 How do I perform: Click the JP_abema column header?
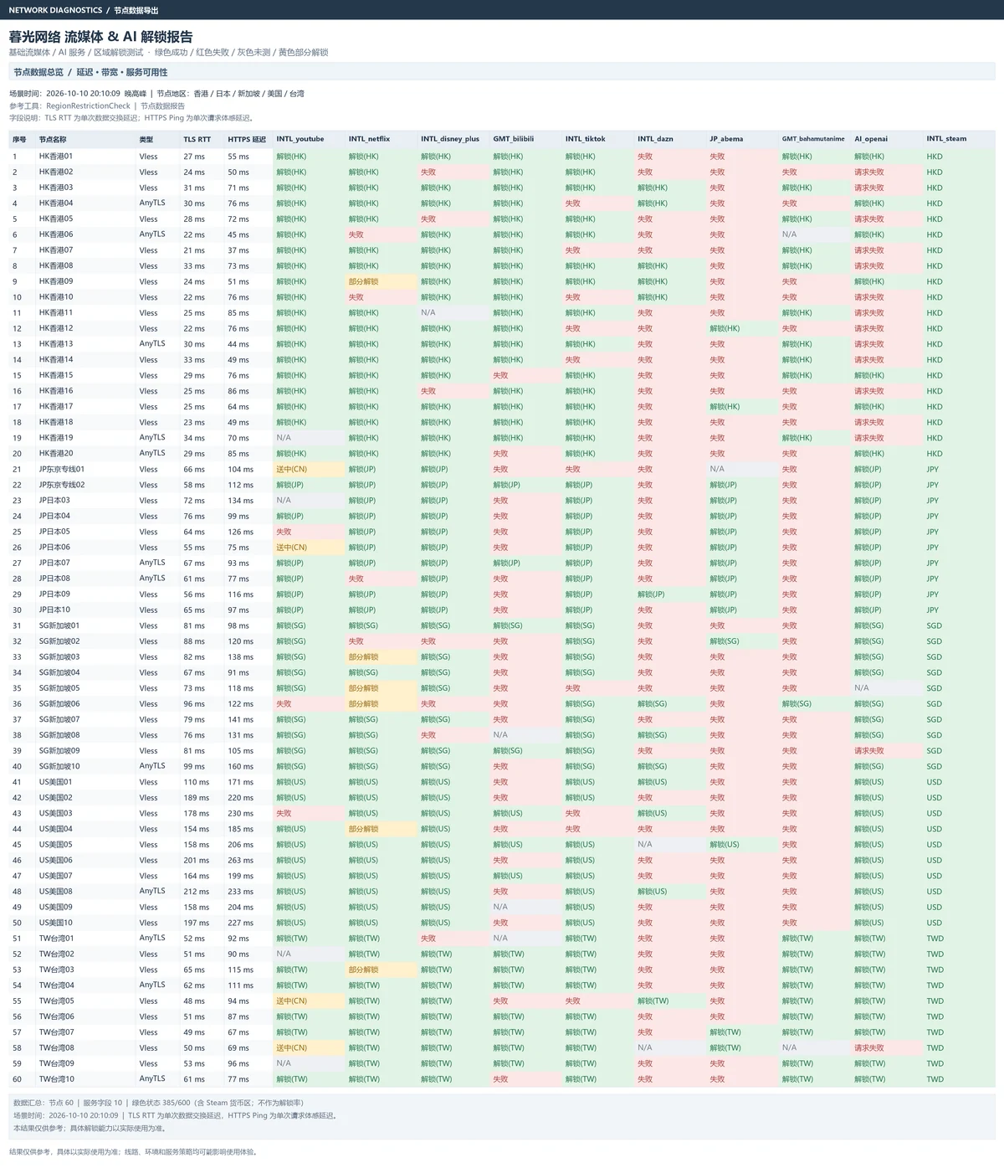coord(726,139)
